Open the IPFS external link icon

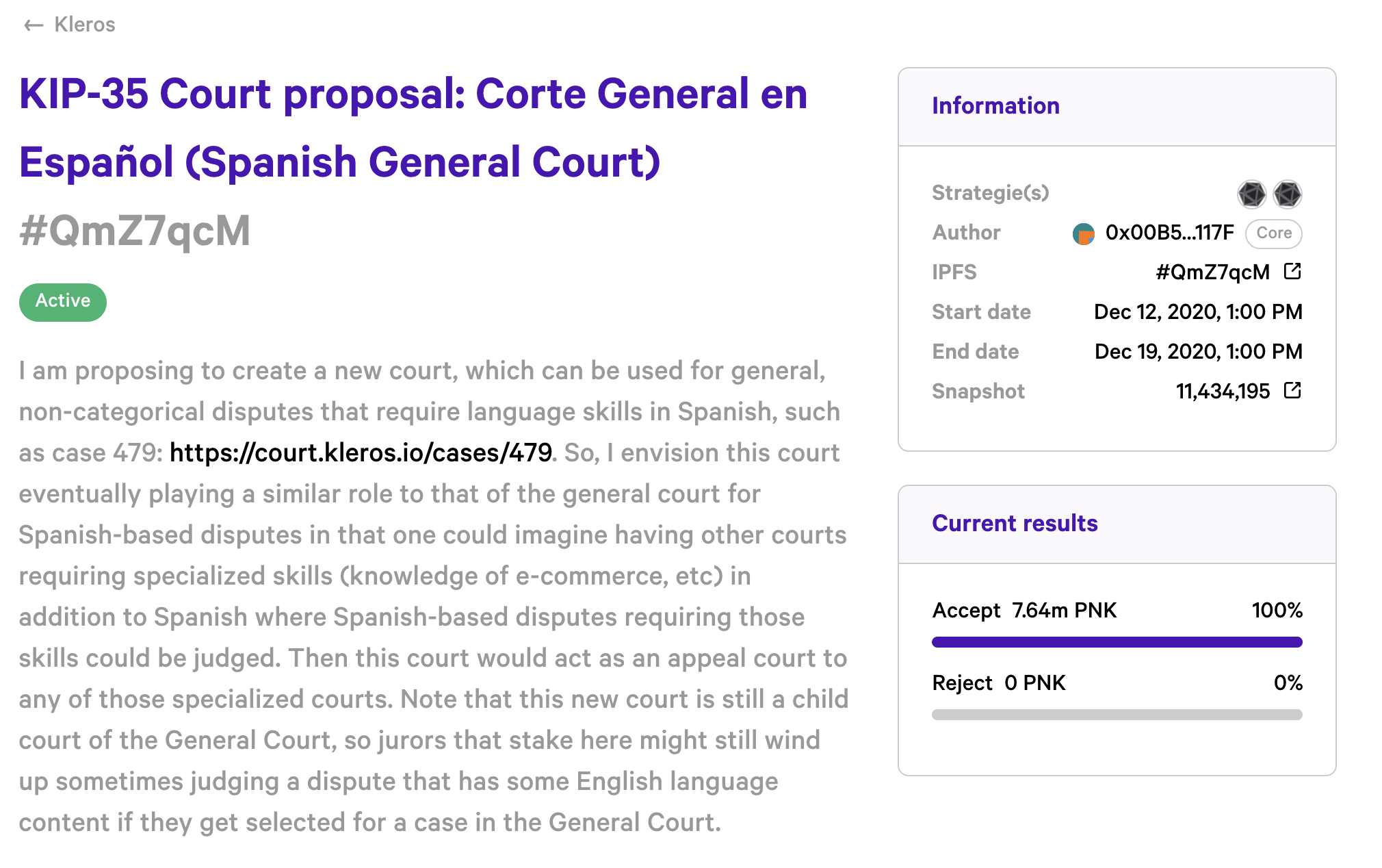(x=1292, y=272)
